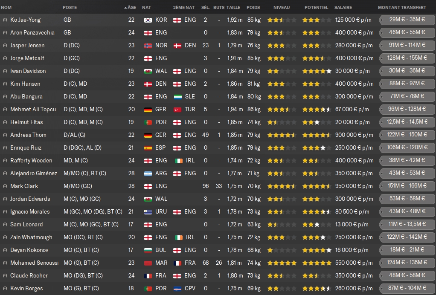This screenshot has width=436, height=295.
Task: Open Zain Whatmough's player name link
Action: click(31, 237)
